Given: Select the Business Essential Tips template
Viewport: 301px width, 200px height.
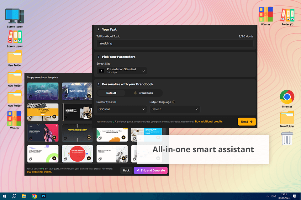Looking at the screenshot, I should click(x=112, y=154).
